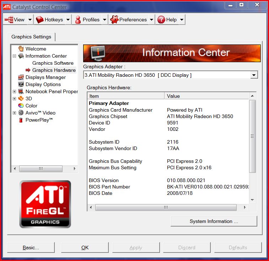
Task: Open the Graphics Adapter combo box
Action: 171,75
